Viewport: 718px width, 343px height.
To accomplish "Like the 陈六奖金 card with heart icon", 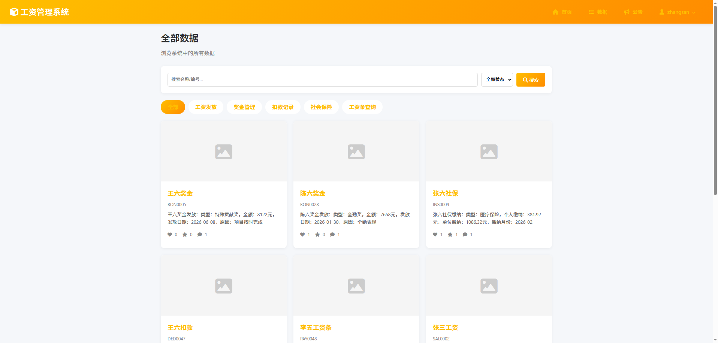I will tap(302, 235).
